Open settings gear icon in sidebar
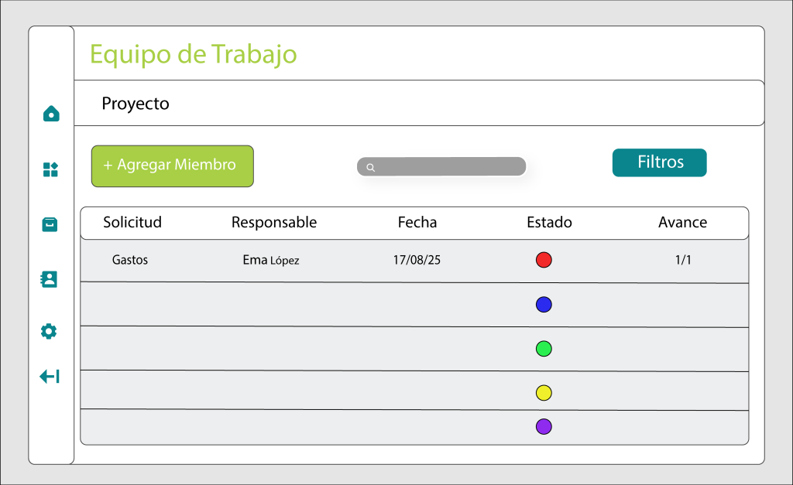The height and width of the screenshot is (485, 793). pos(49,331)
